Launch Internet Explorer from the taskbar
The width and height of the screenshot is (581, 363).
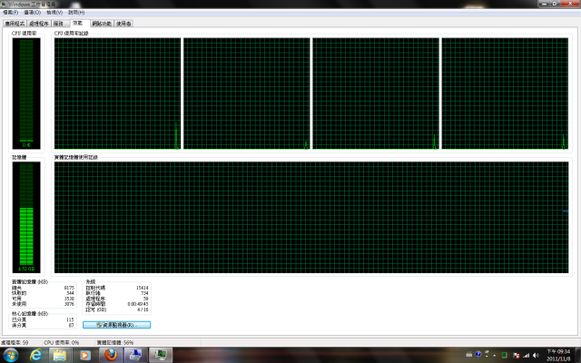click(x=36, y=356)
